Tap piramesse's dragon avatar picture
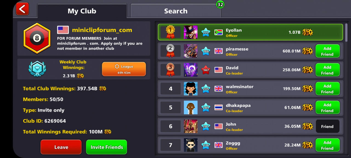Image resolution: width=351 pixels, height=158 pixels. 191,51
